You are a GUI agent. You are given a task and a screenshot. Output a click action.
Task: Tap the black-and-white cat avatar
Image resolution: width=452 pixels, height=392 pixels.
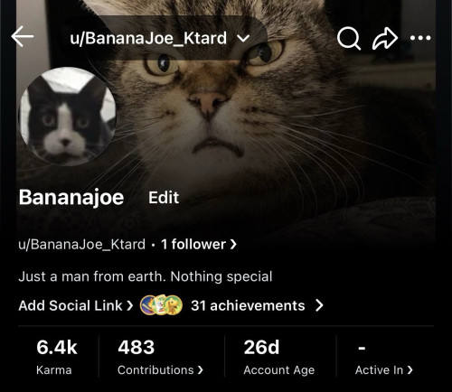68,117
